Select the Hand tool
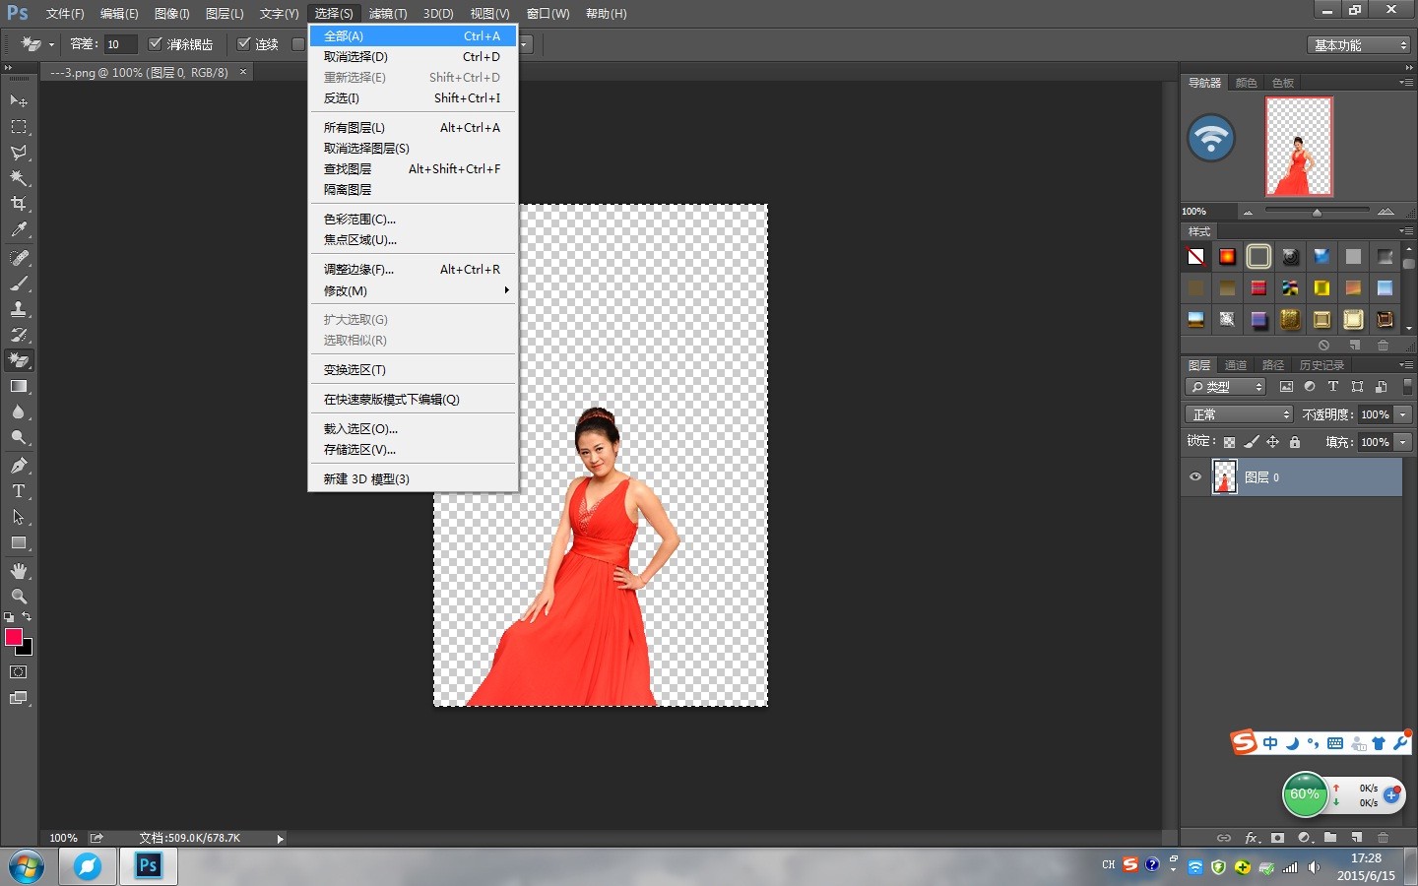Viewport: 1418px width, 886px height. (x=19, y=571)
